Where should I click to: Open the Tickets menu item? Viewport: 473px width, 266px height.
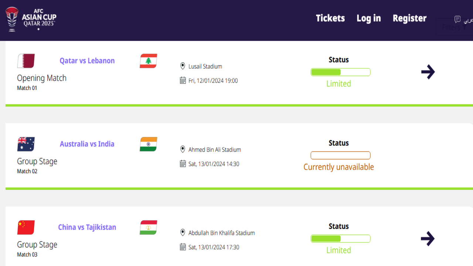pos(330,18)
